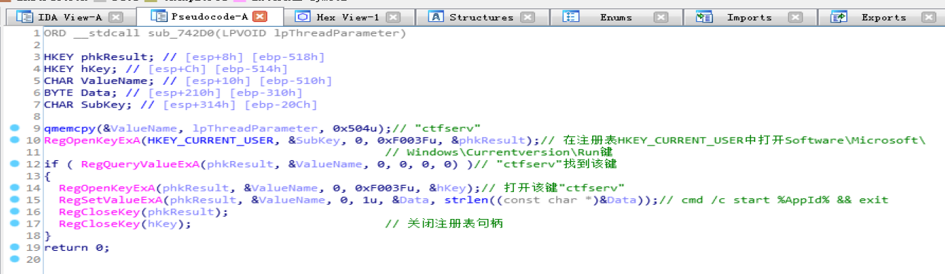Viewport: 945px width, 274px height.
Task: Toggle breakpoint dot on line 16
Action: (x=14, y=212)
